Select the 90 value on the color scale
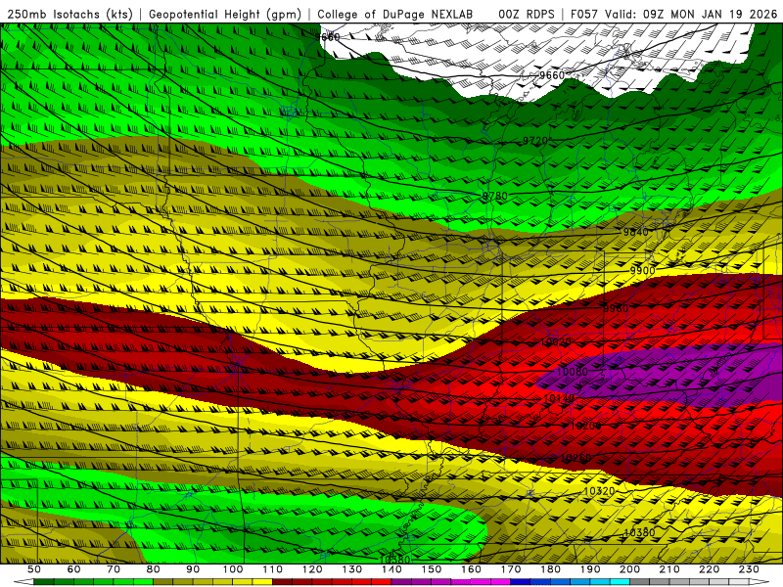 pyautogui.click(x=193, y=569)
